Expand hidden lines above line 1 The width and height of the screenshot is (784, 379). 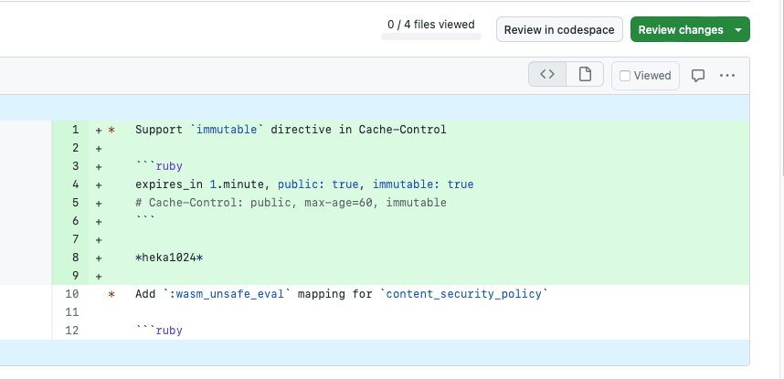pos(375,109)
